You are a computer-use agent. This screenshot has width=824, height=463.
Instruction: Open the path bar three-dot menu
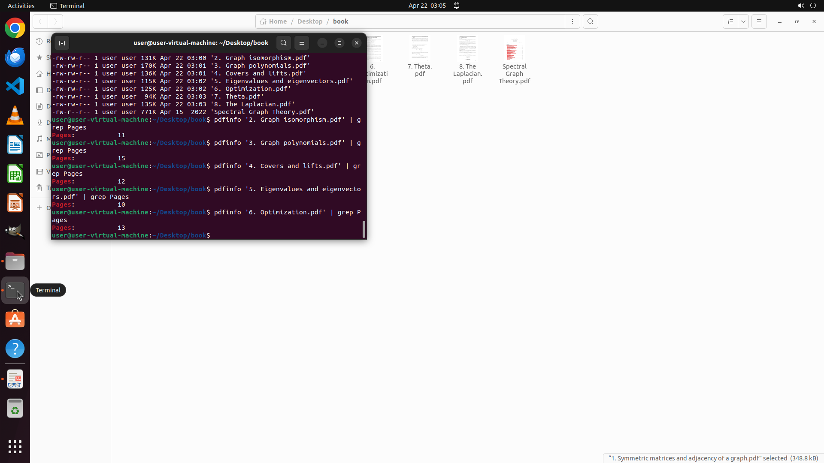coord(573,21)
